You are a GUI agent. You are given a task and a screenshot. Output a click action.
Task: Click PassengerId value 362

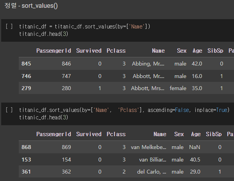[x=66, y=172]
